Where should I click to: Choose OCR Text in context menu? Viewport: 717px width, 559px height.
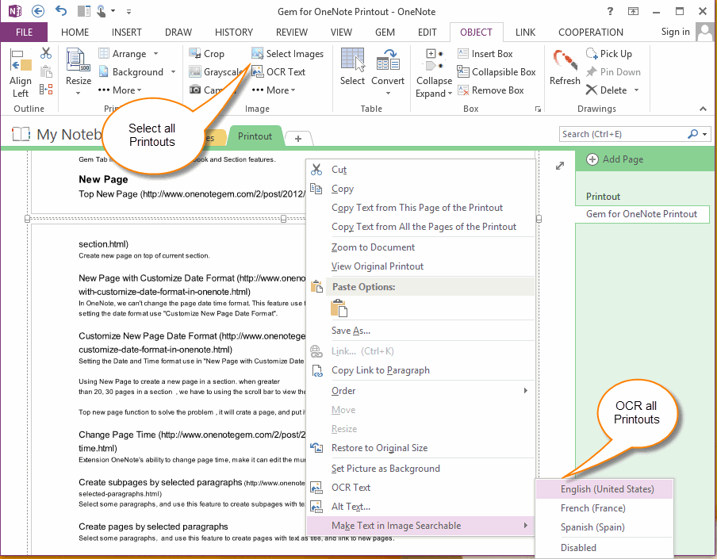coord(420,488)
